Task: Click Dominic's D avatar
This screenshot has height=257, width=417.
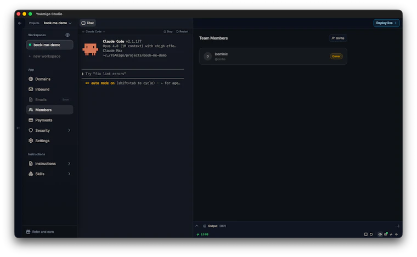Action: point(208,57)
